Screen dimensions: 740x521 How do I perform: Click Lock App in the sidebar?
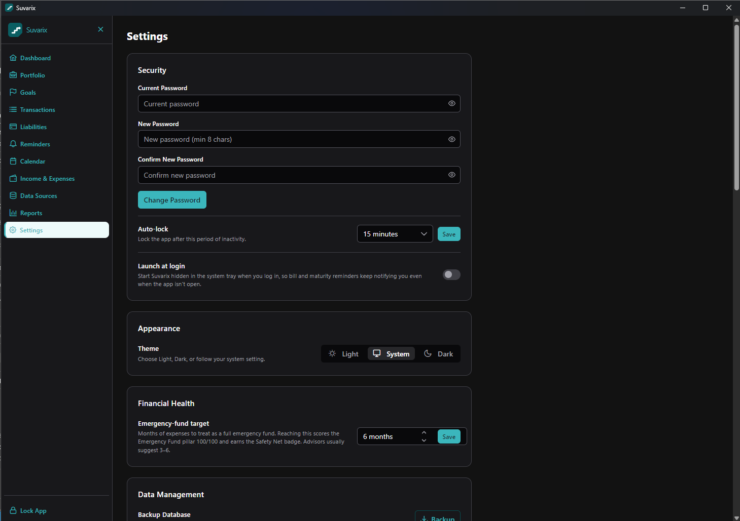point(57,510)
